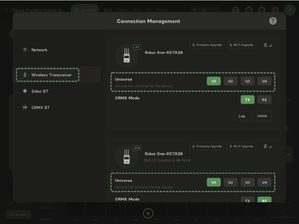Click Firmware Upgrade for the STA device
Screen dimensions: 299x224
tap(207, 146)
